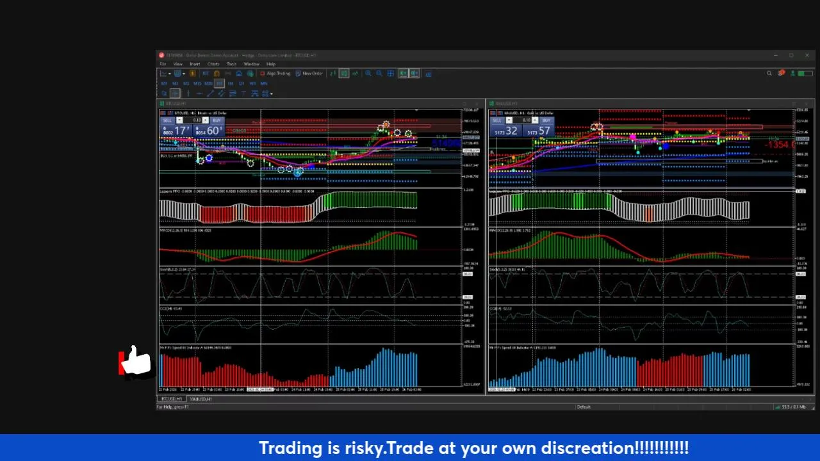Select the standard cursor tool
Screen dimensions: 820x461
pos(164,93)
